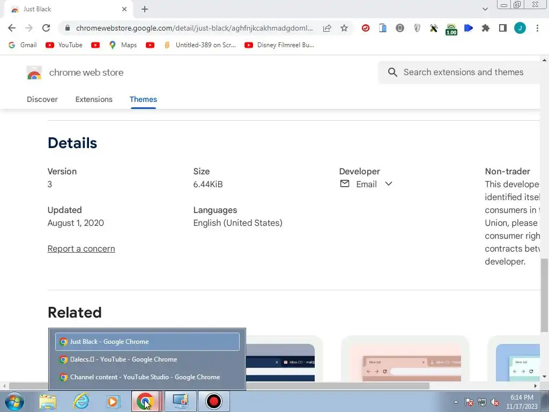Click the Chrome taskbar icon
The width and height of the screenshot is (549, 412).
[146, 401]
